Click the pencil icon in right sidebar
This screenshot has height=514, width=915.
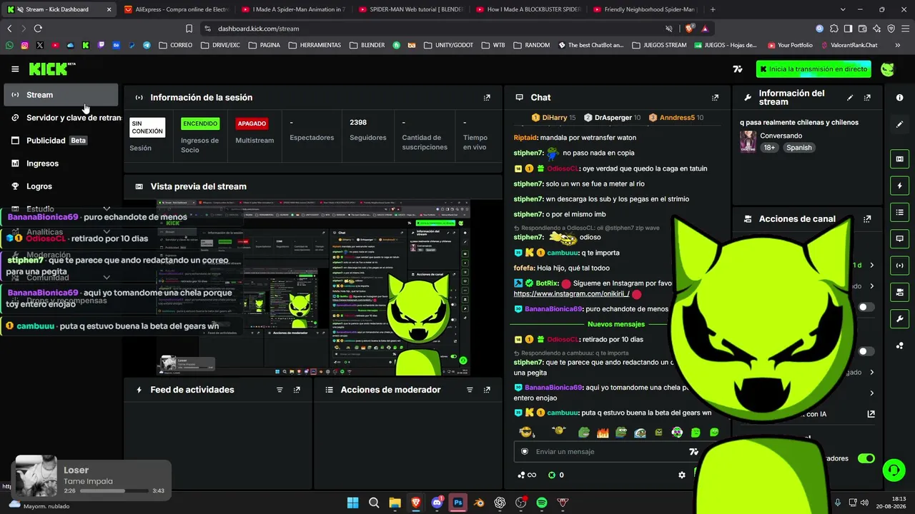pos(899,124)
